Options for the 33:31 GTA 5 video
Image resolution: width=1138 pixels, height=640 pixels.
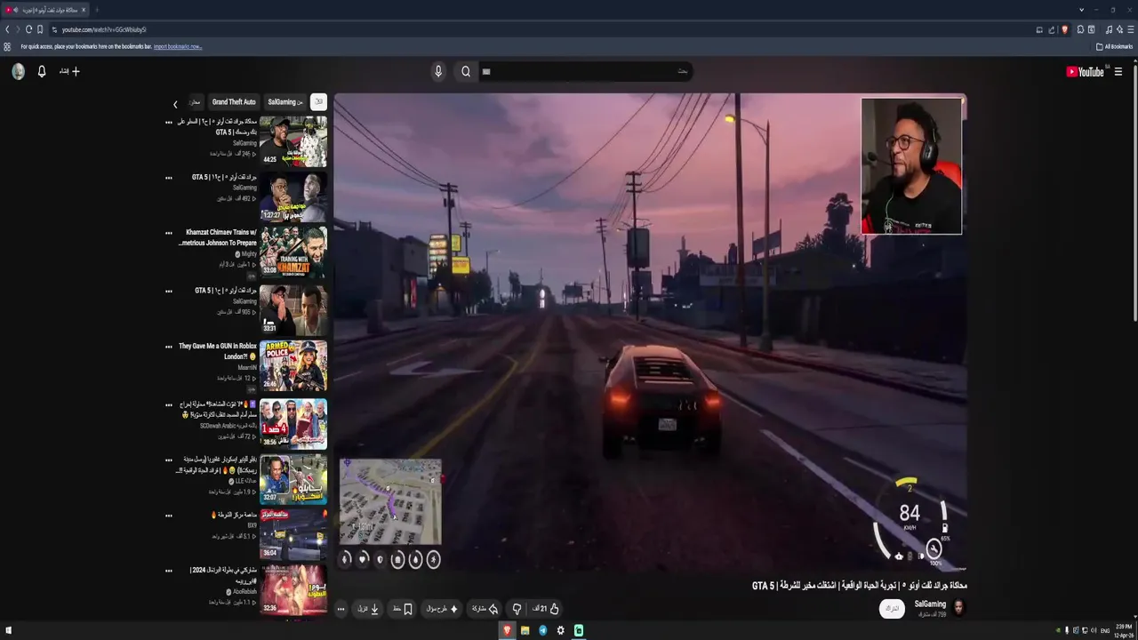(169, 291)
